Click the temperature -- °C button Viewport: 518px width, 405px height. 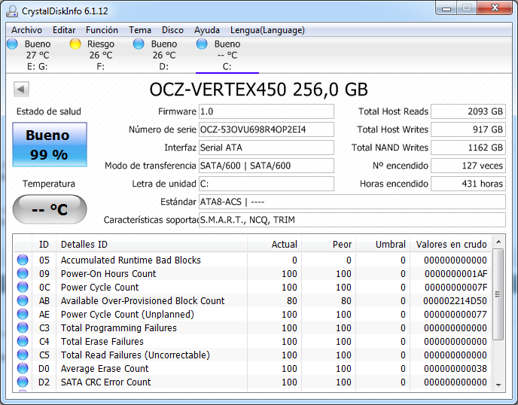(50, 209)
